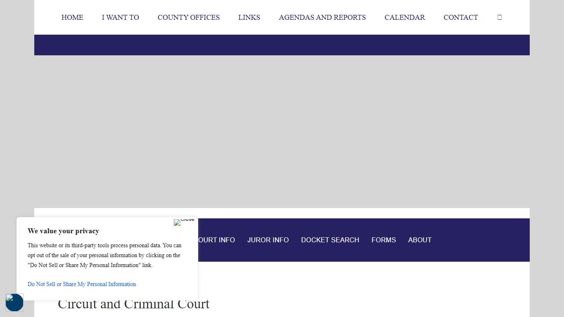Viewport: 564px width, 317px height.
Task: Select the LINKS menu item
Action: point(249,17)
